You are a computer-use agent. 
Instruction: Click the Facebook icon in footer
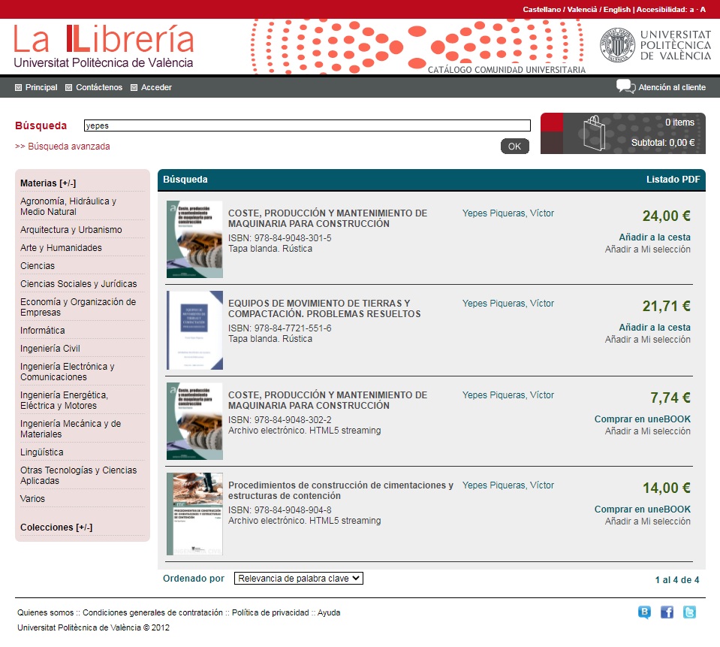point(667,612)
